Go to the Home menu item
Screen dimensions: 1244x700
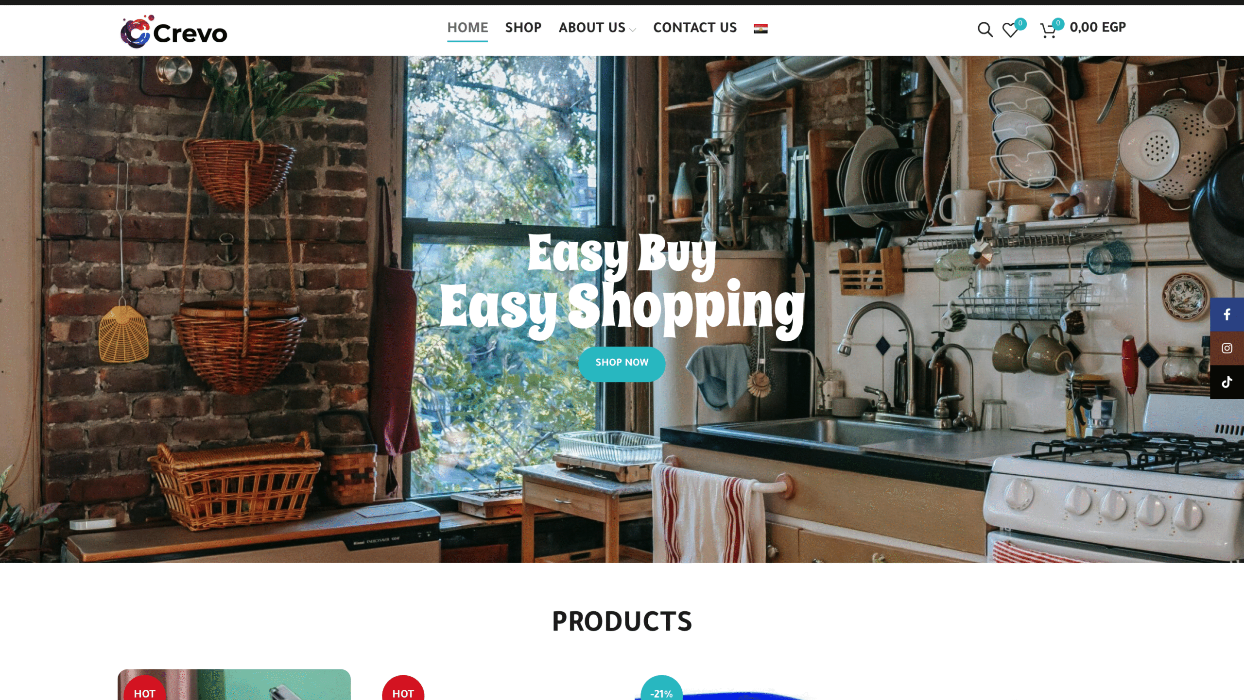(467, 28)
